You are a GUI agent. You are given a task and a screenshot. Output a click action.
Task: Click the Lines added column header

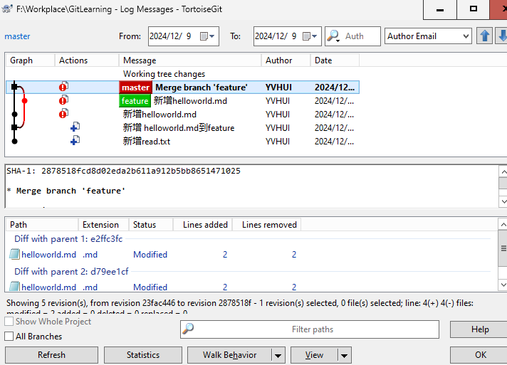tap(205, 224)
